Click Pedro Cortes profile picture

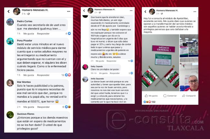tap(10, 22)
